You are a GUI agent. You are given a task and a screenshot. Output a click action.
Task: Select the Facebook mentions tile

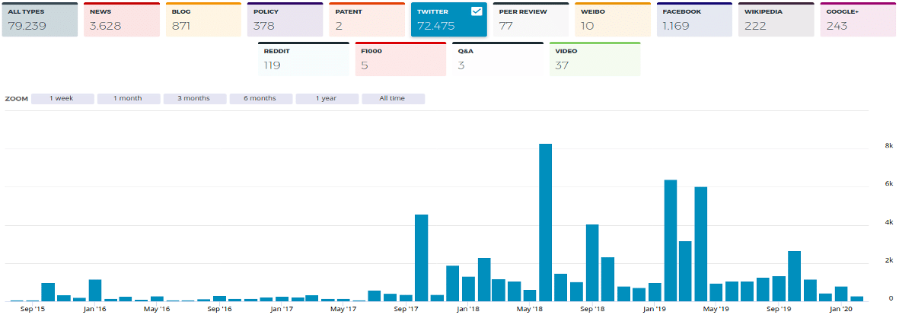(x=694, y=21)
